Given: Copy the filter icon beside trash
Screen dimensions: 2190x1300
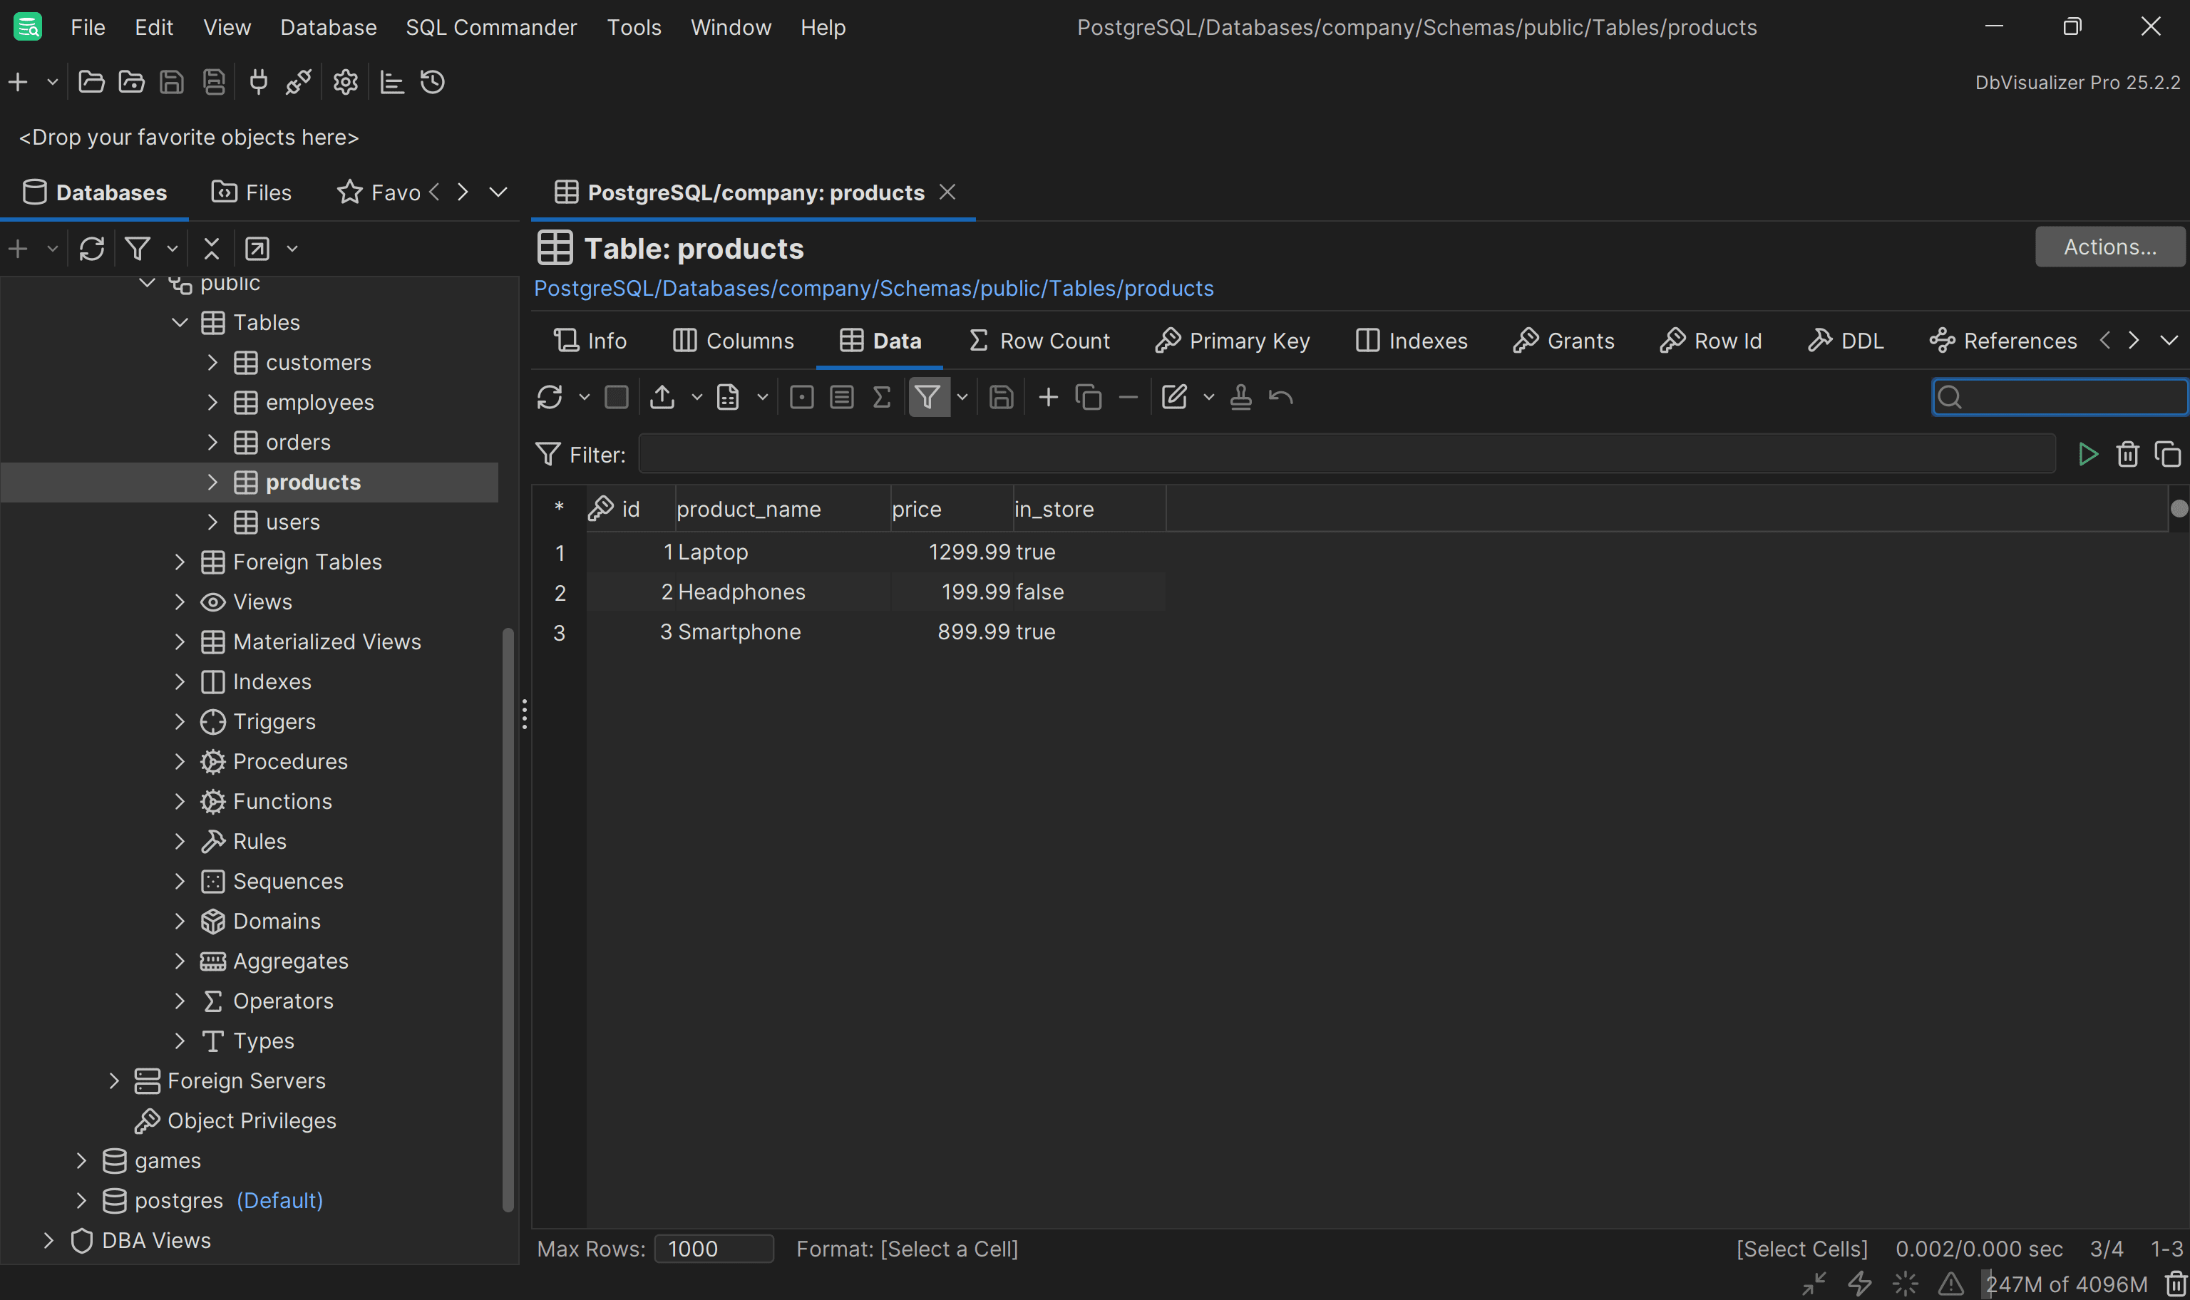Looking at the screenshot, I should (2167, 455).
